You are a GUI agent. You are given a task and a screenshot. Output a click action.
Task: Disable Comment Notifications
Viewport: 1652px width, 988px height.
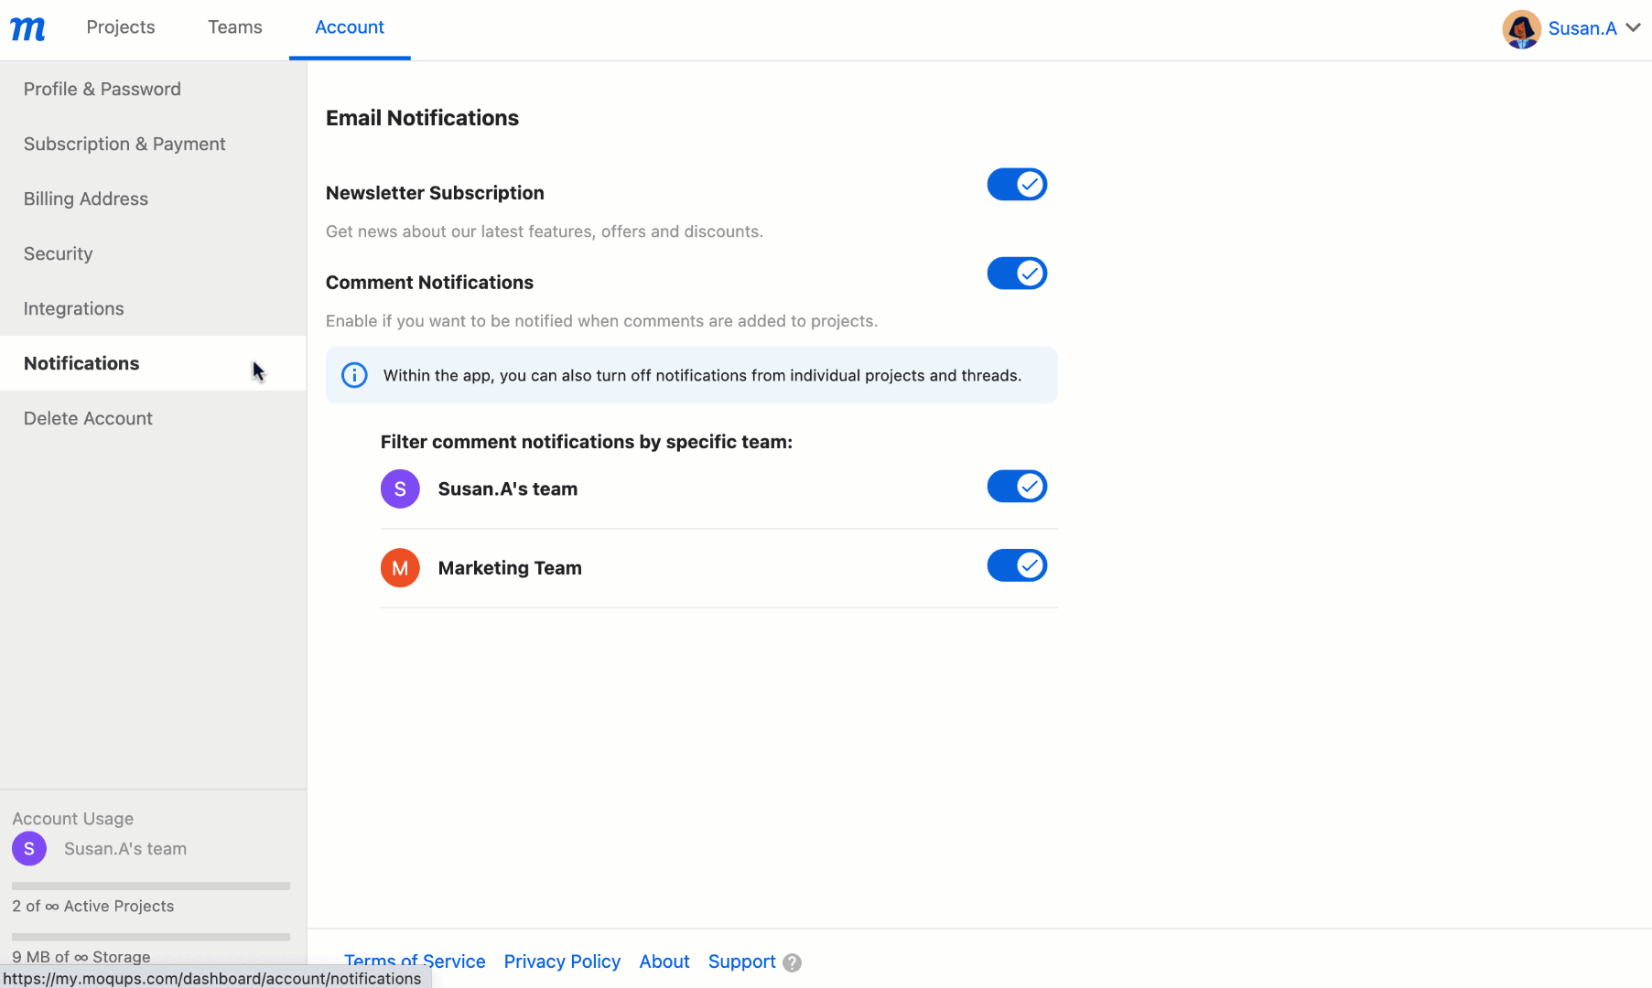(1017, 273)
